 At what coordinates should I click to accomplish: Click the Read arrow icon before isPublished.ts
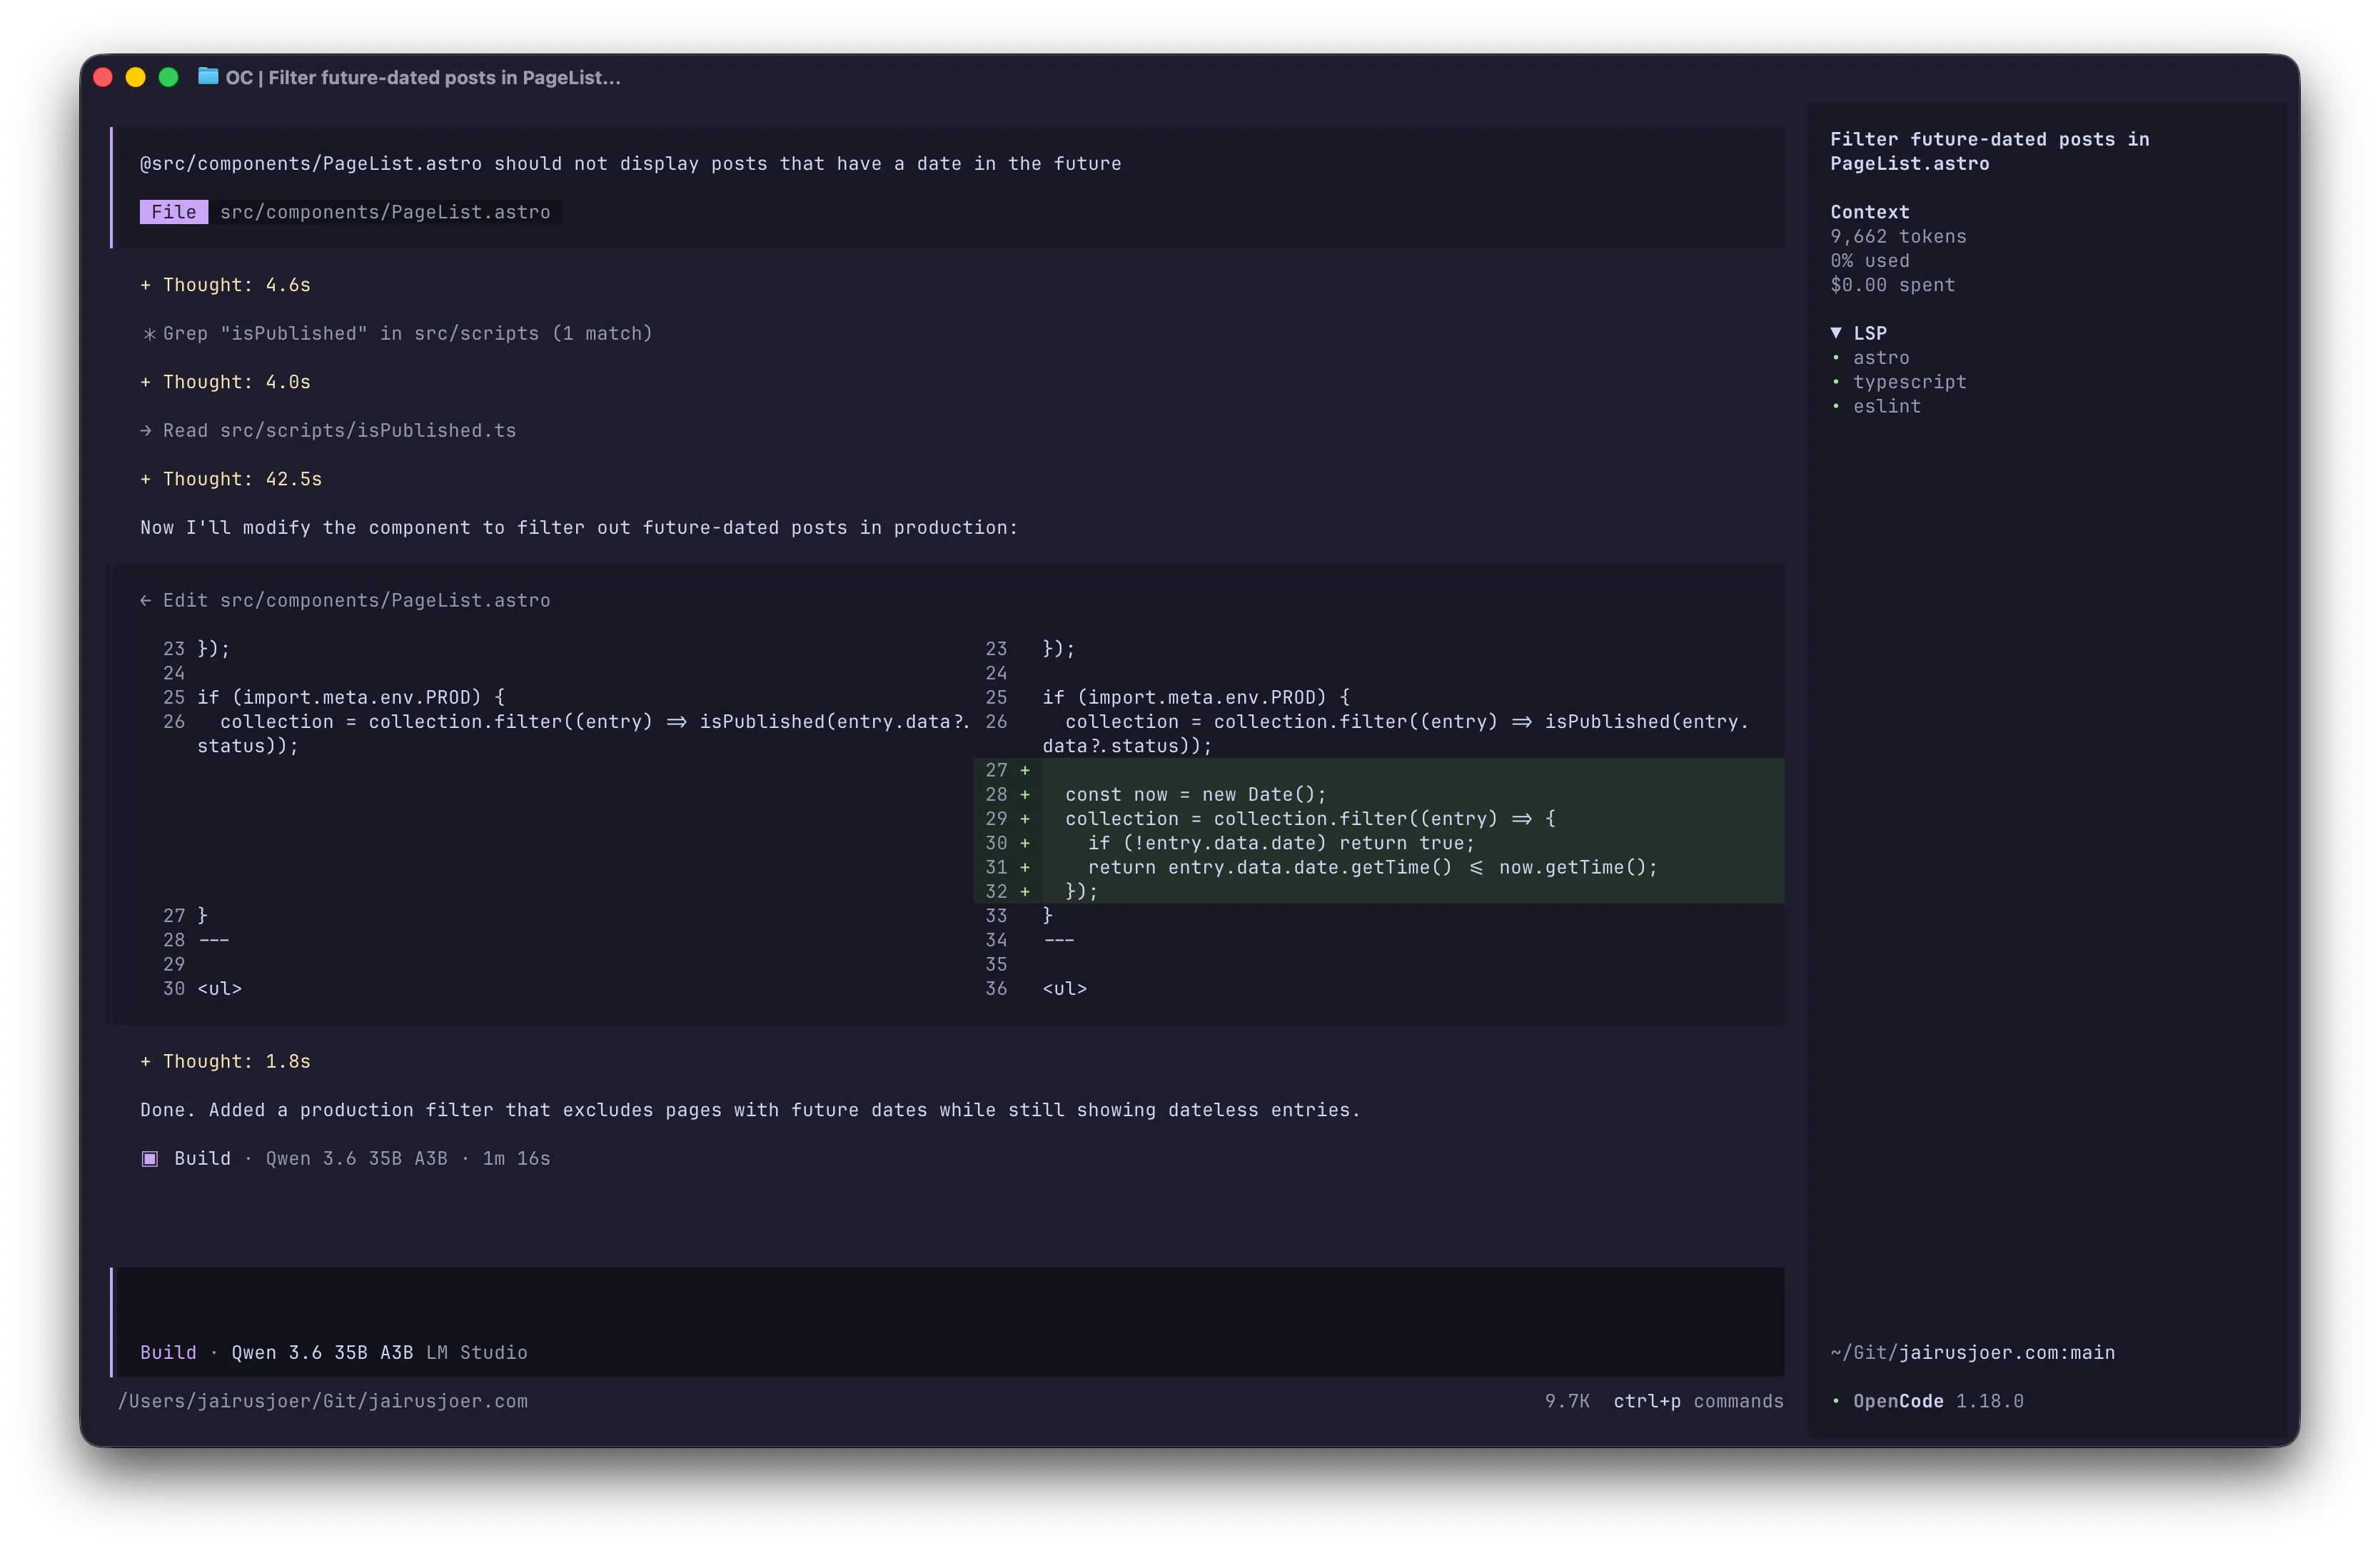click(x=146, y=431)
